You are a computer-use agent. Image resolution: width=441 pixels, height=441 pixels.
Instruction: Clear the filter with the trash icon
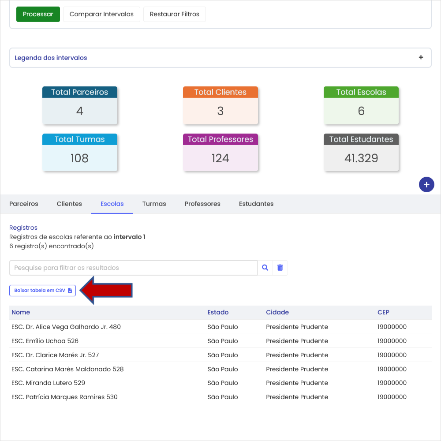[280, 268]
